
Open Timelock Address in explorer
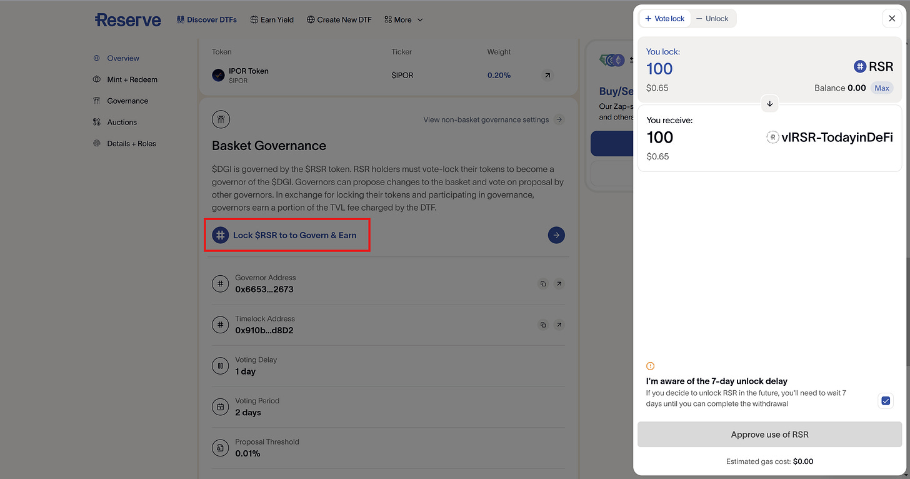(559, 325)
